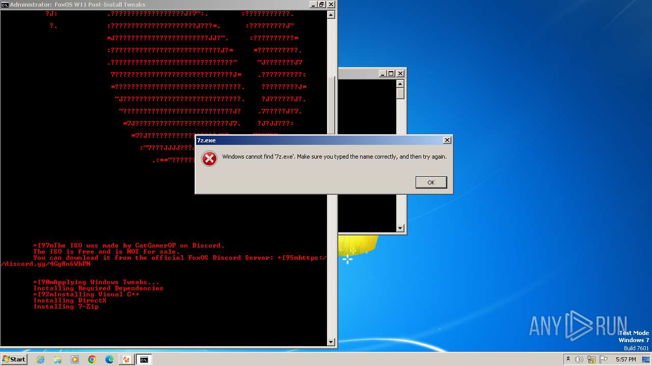Open the volume speaker tray icon

(579, 359)
